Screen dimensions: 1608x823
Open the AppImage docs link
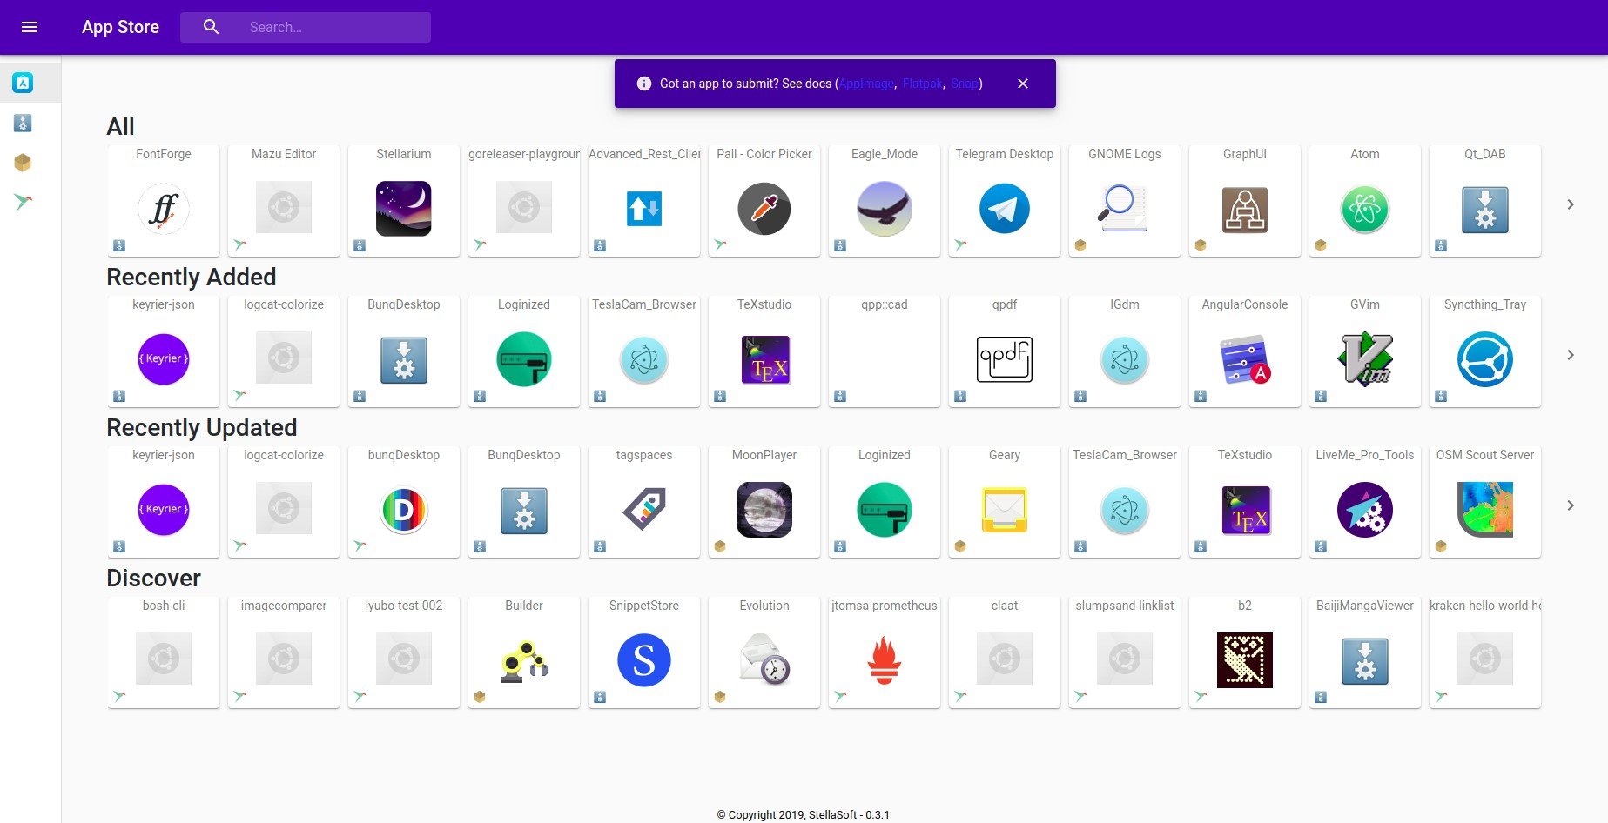(866, 84)
